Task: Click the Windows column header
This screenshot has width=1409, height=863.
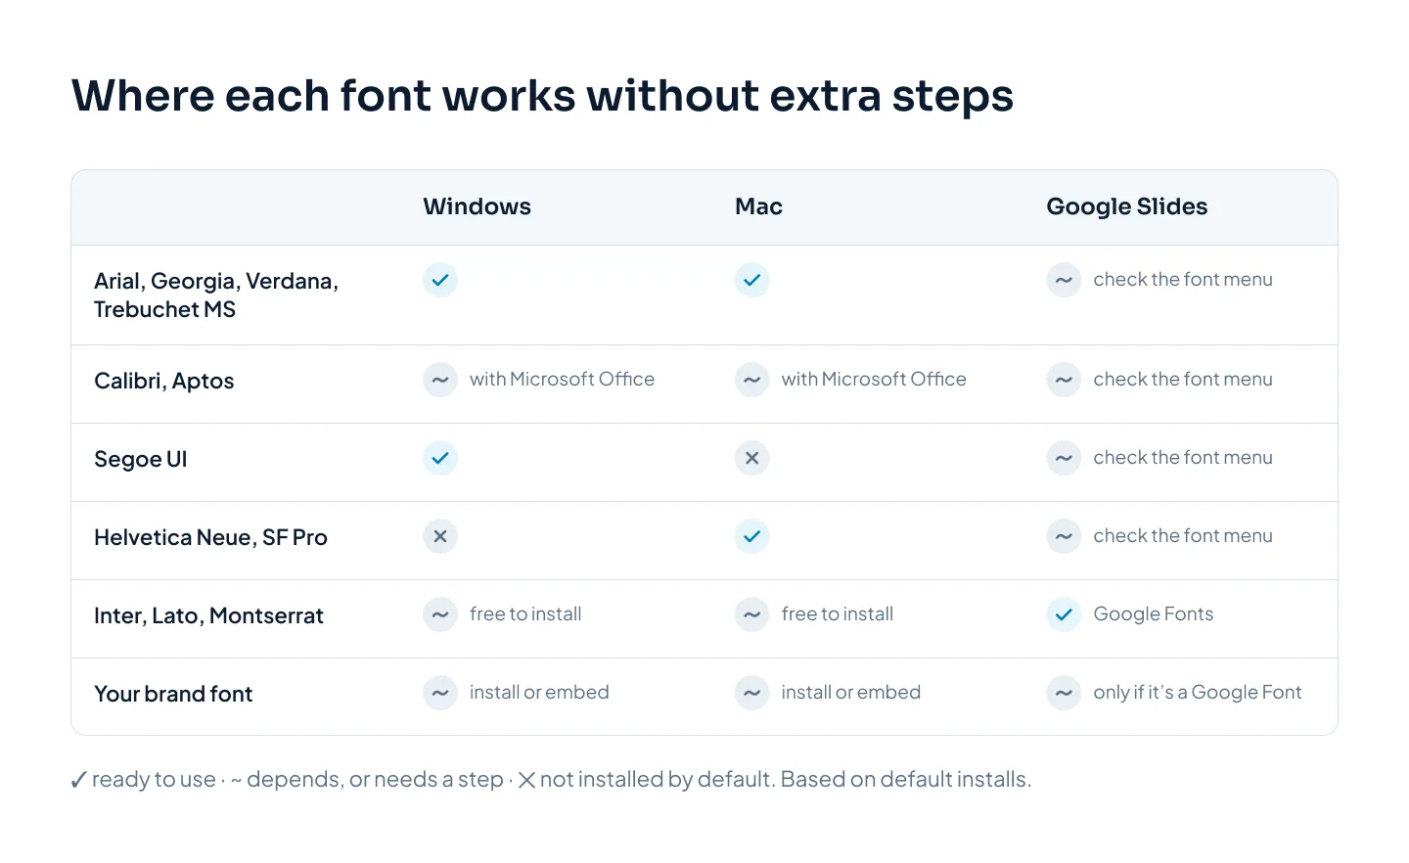Action: (x=477, y=206)
